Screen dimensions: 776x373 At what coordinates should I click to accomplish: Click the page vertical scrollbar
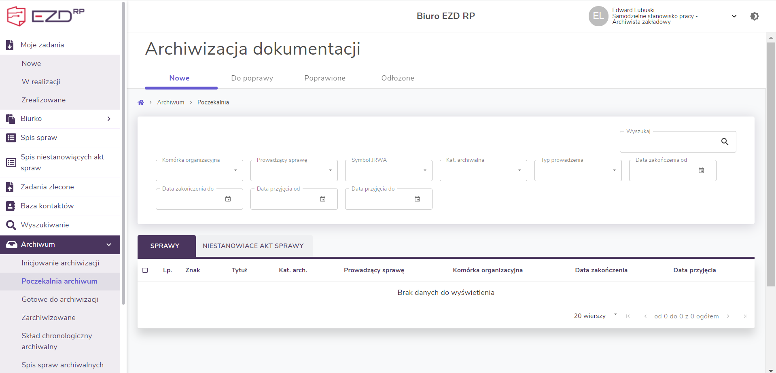click(x=770, y=162)
